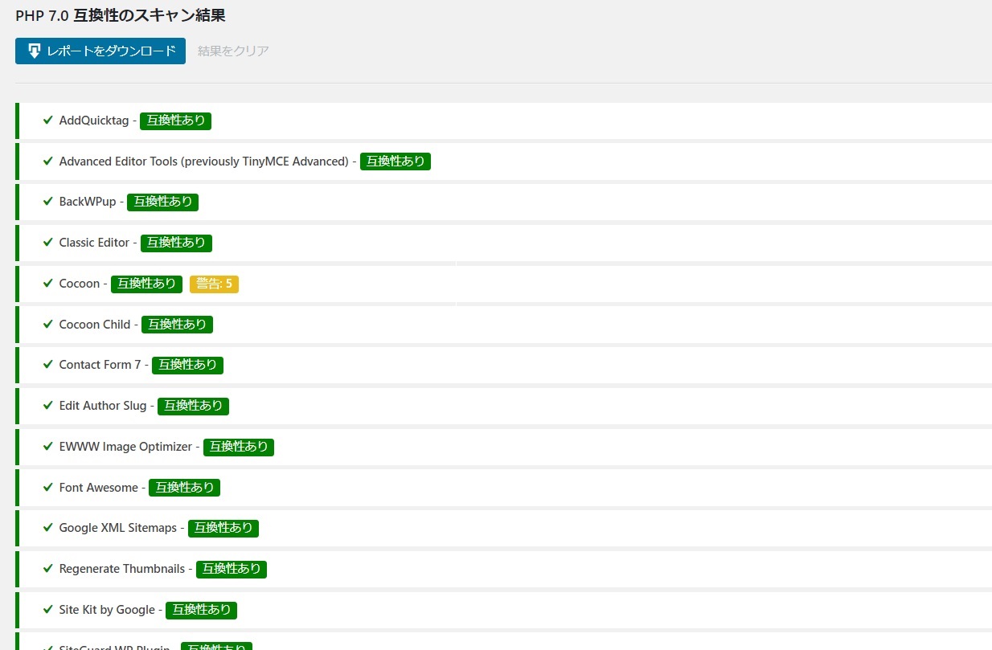This screenshot has height=650, width=992.
Task: Click the checkmark icon next to Cocoon 警告 row
Action: click(48, 284)
